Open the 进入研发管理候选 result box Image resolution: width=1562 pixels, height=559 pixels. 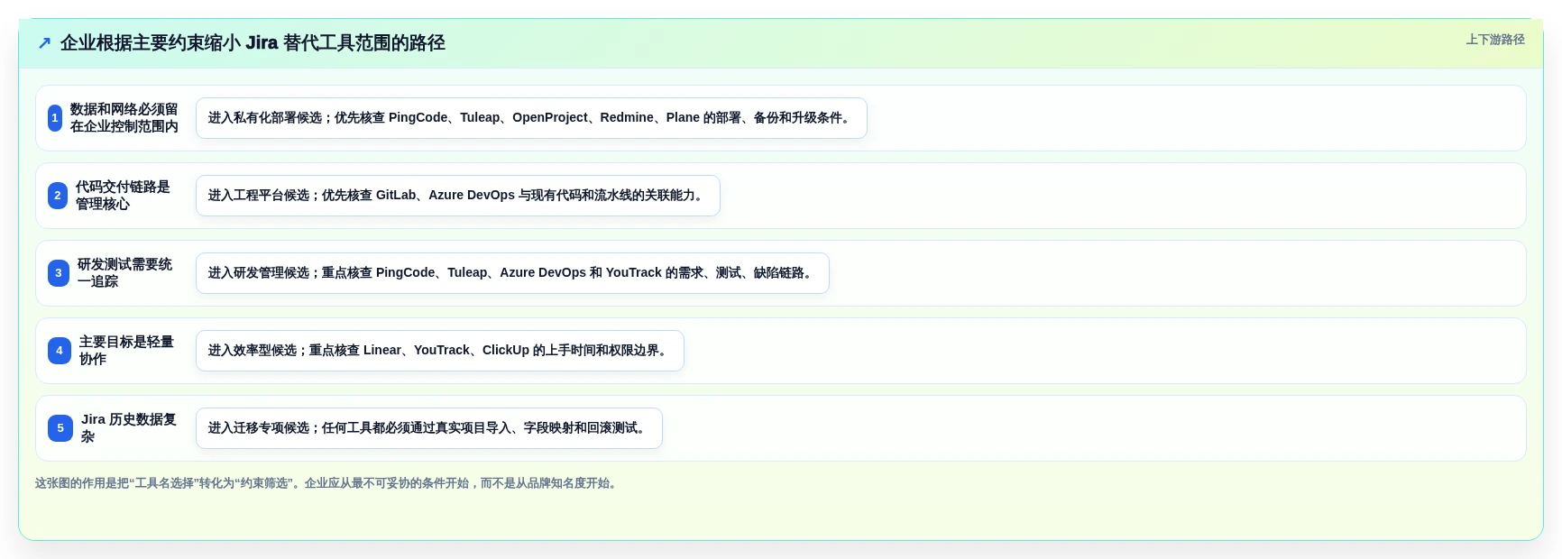tap(512, 273)
